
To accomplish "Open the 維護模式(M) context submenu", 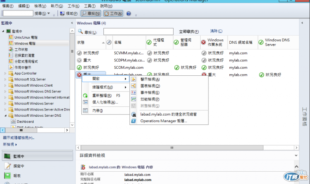I will [105, 87].
